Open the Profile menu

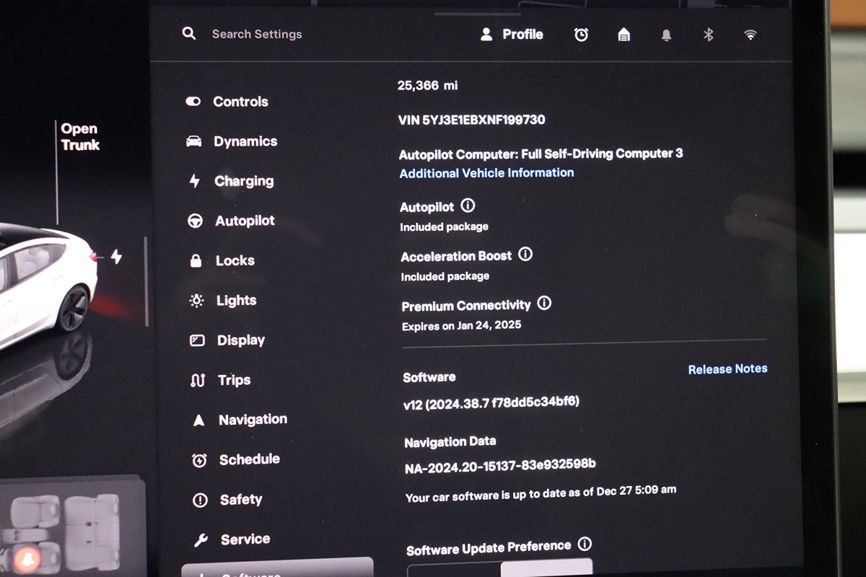click(512, 34)
